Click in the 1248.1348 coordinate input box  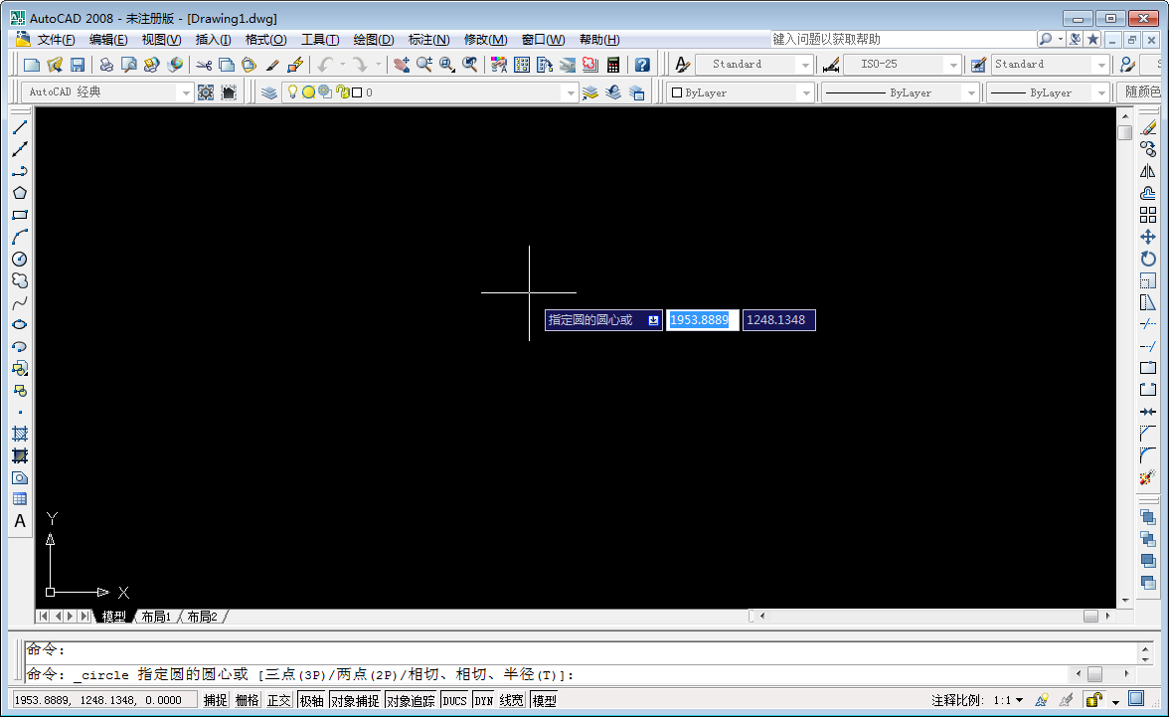coord(778,319)
